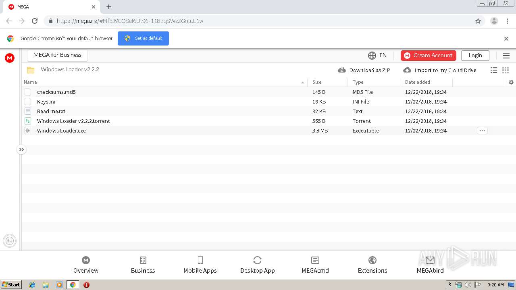Click the Opera taskbar icon
Image resolution: width=516 pixels, height=290 pixels.
[x=86, y=285]
